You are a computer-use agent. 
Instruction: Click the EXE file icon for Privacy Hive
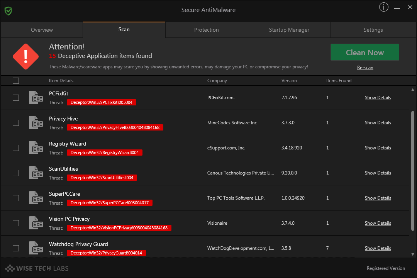(36, 123)
